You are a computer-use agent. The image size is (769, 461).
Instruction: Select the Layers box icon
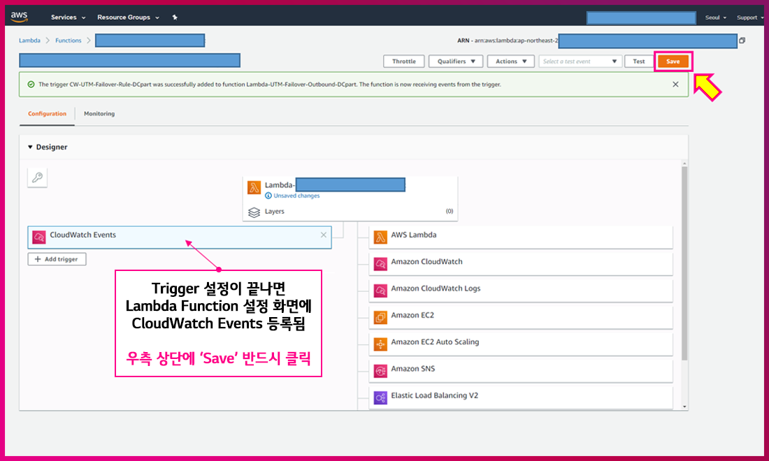(x=254, y=212)
